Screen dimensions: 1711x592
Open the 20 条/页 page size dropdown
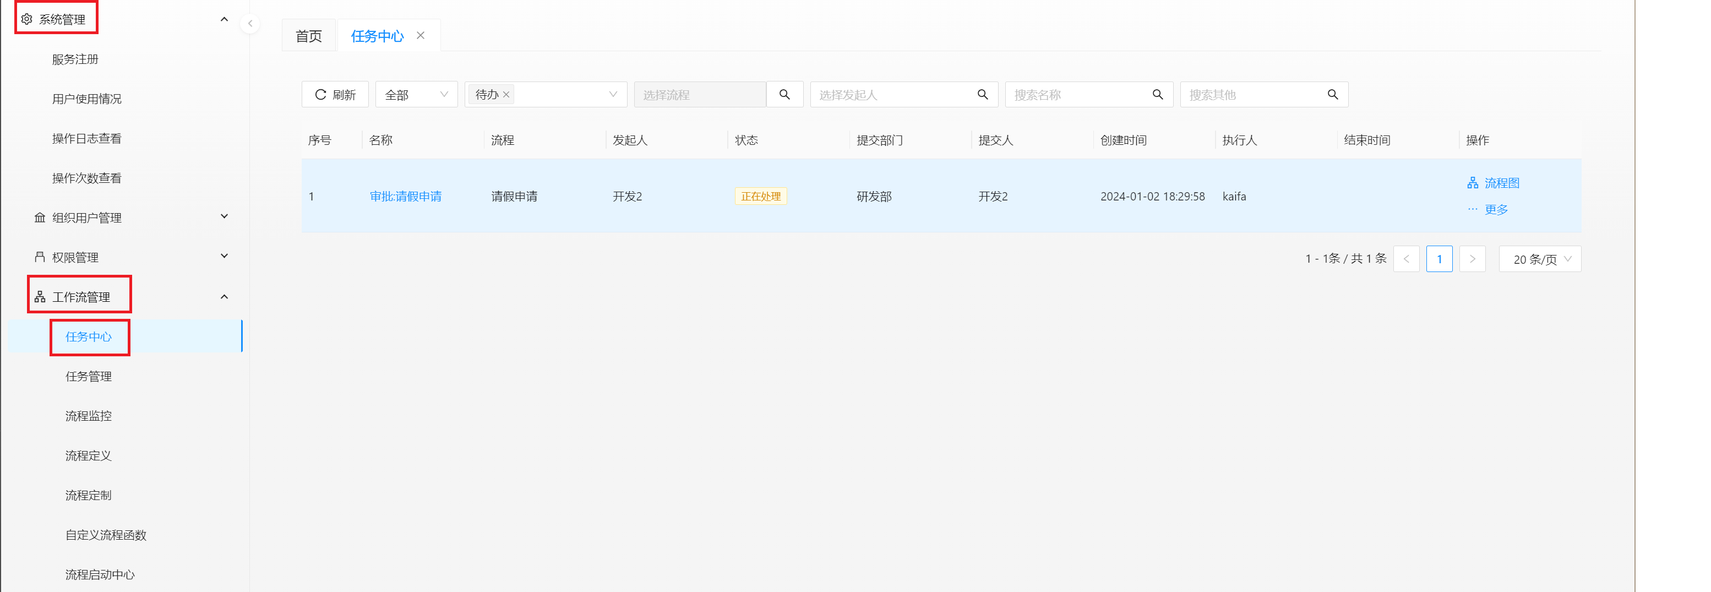1540,259
